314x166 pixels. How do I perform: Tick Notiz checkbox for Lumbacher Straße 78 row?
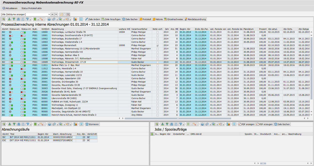click(158, 32)
